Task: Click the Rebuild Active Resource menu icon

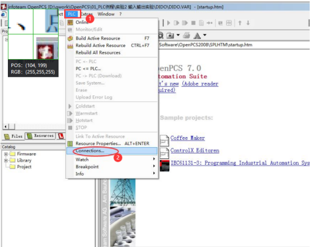Action: [70, 46]
